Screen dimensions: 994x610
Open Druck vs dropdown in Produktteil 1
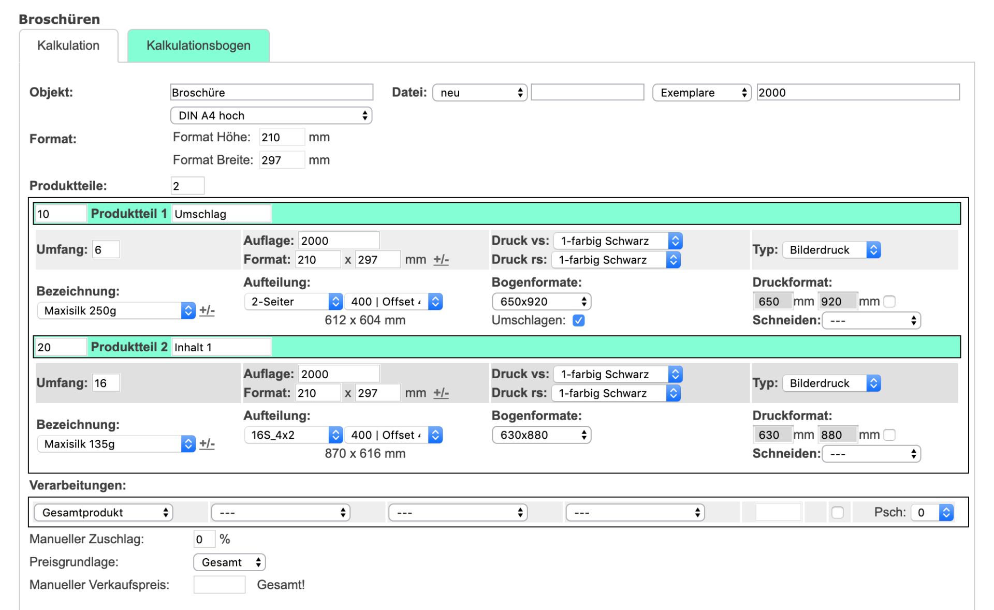pos(617,241)
